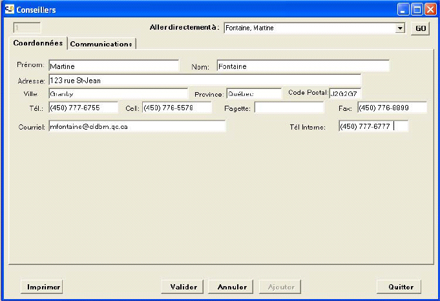Click the Conseillers app icon in title bar

(x=9, y=10)
